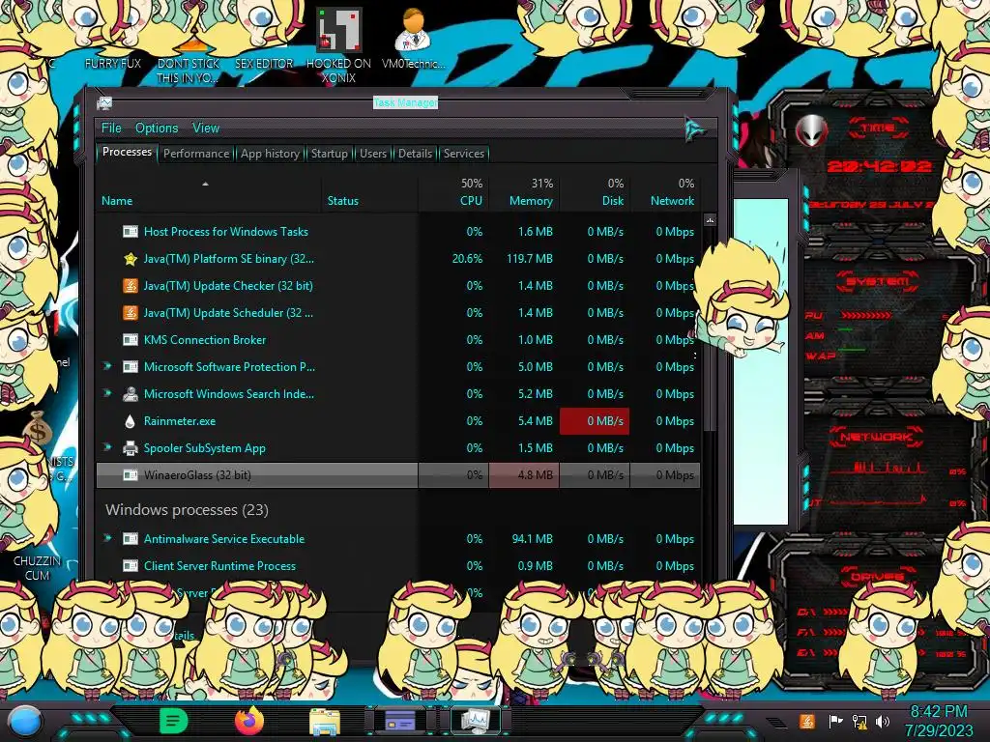Click the Spooler SubSystem printer icon
The width and height of the screenshot is (990, 742).
pyautogui.click(x=131, y=448)
